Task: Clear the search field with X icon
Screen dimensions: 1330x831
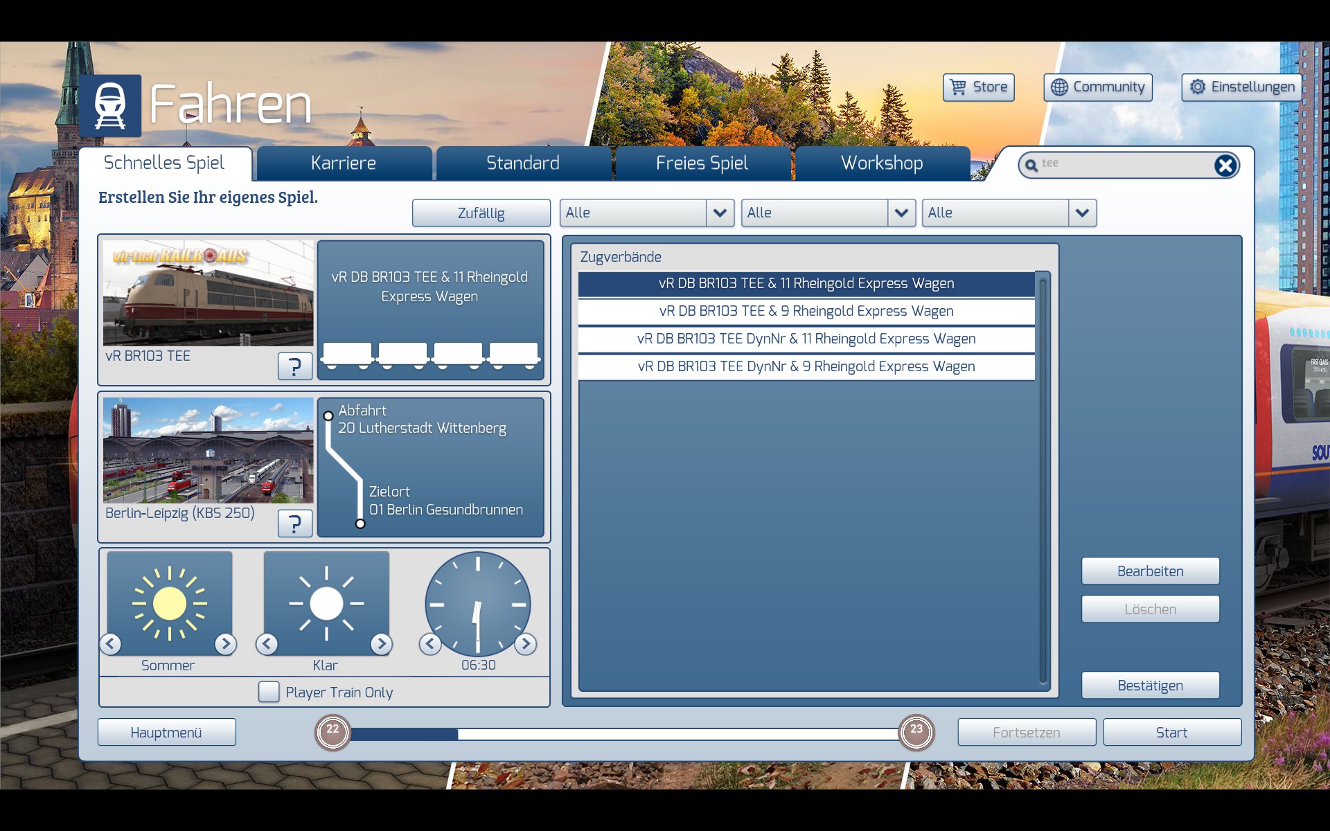Action: 1225,166
